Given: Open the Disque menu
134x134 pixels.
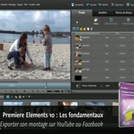Looking at the screenshot, I should click(20, 5).
